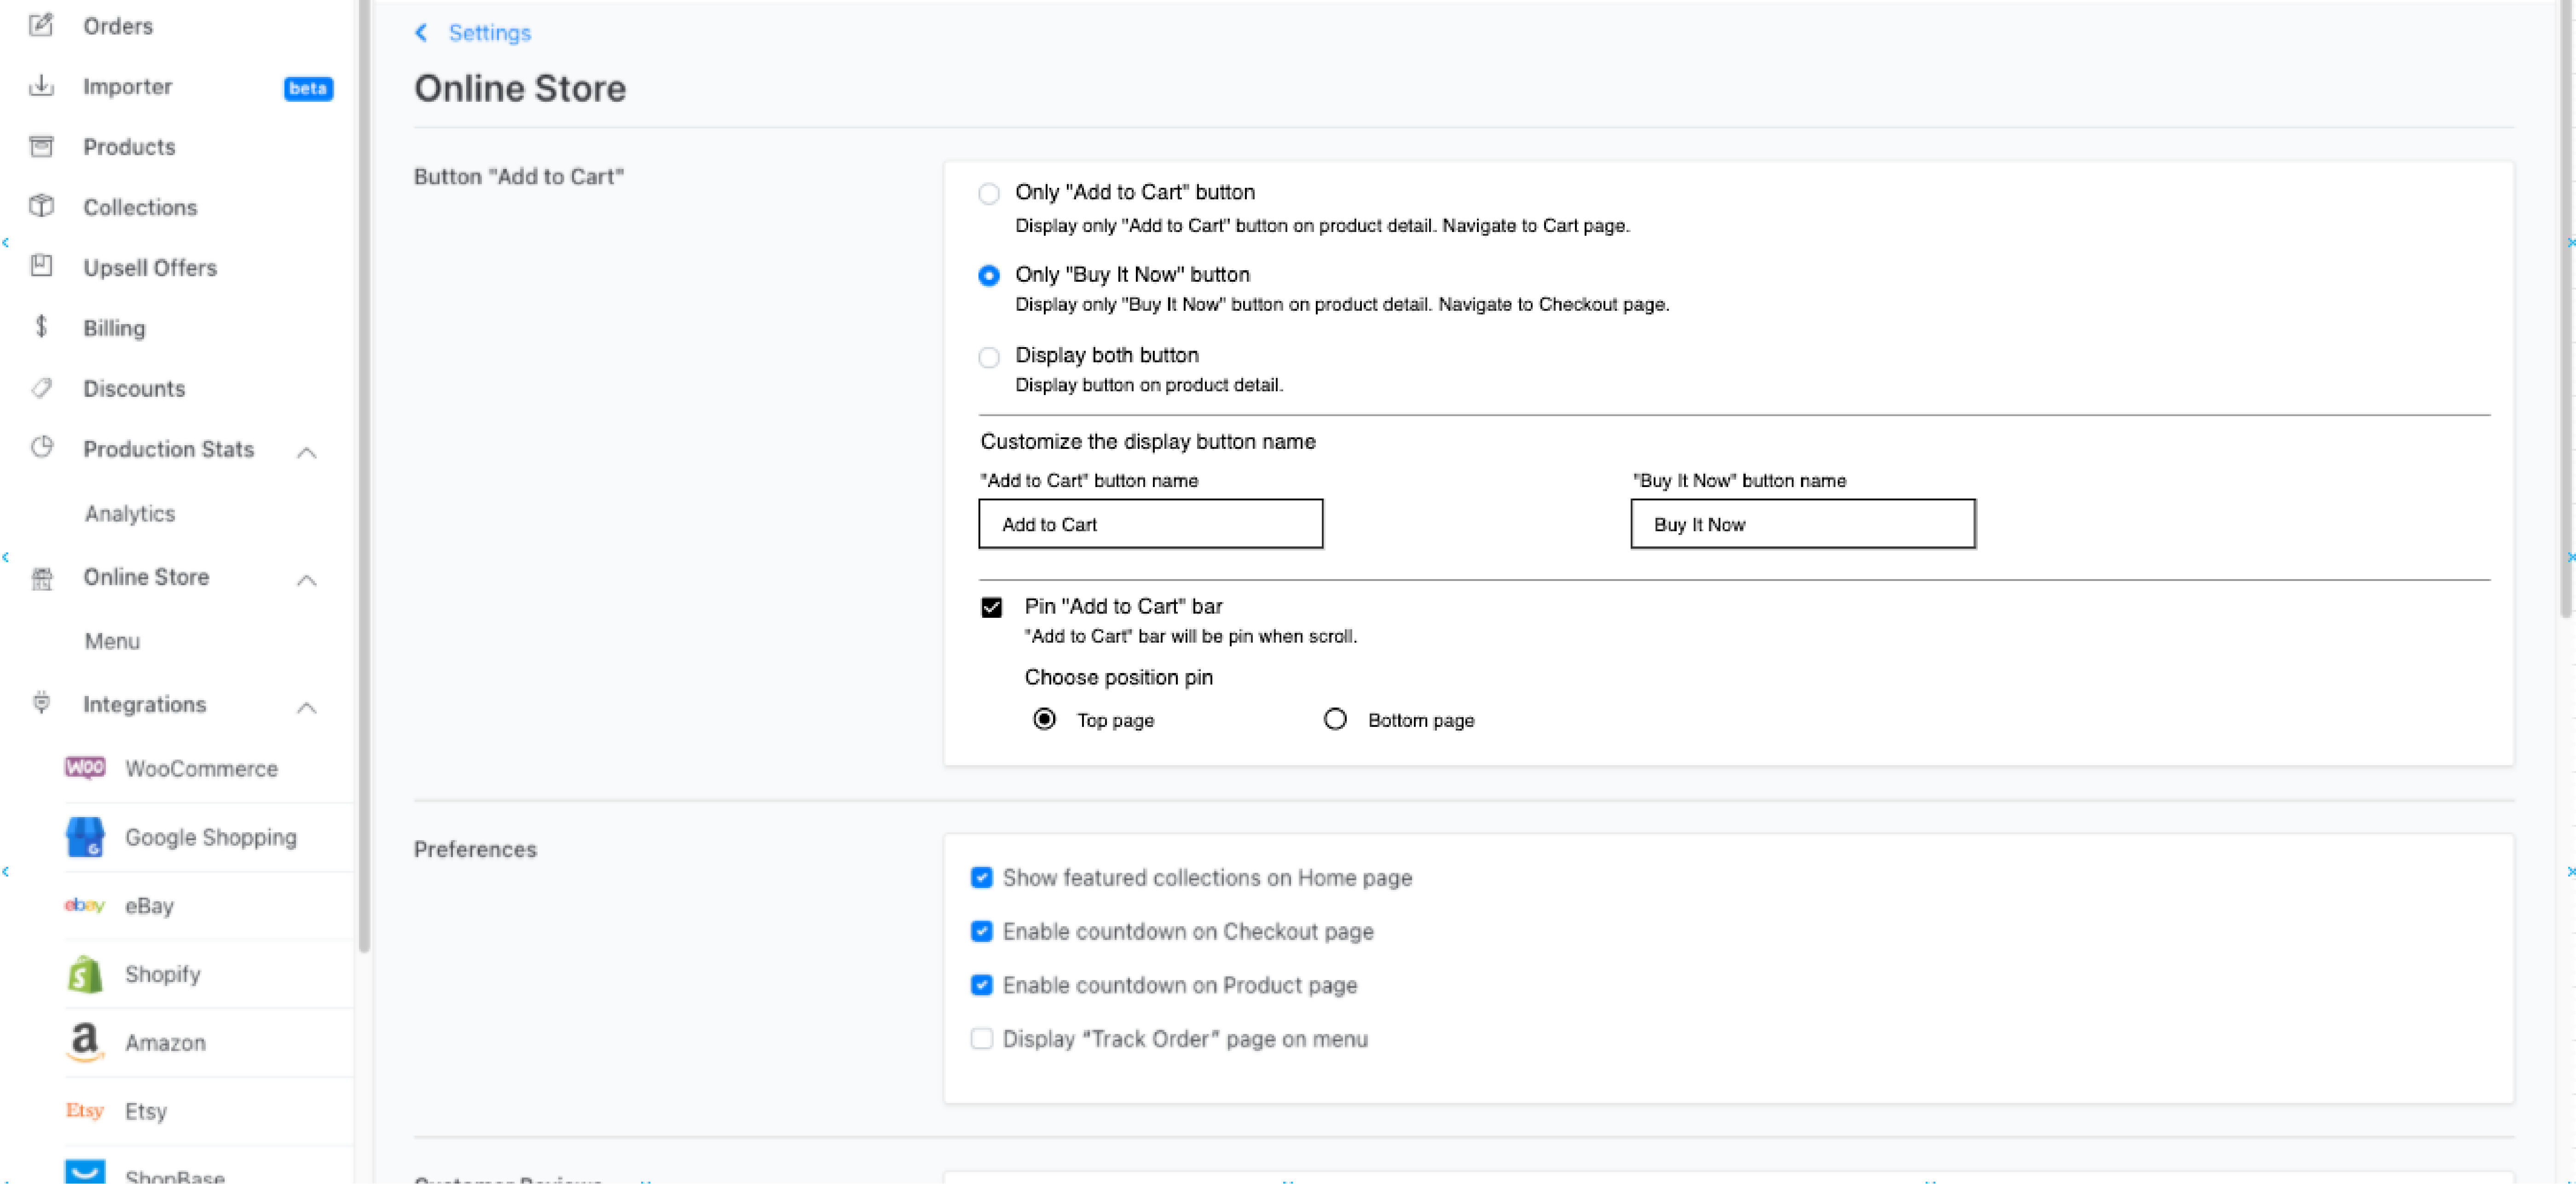
Task: Open the Analytics submenu item
Action: point(130,513)
